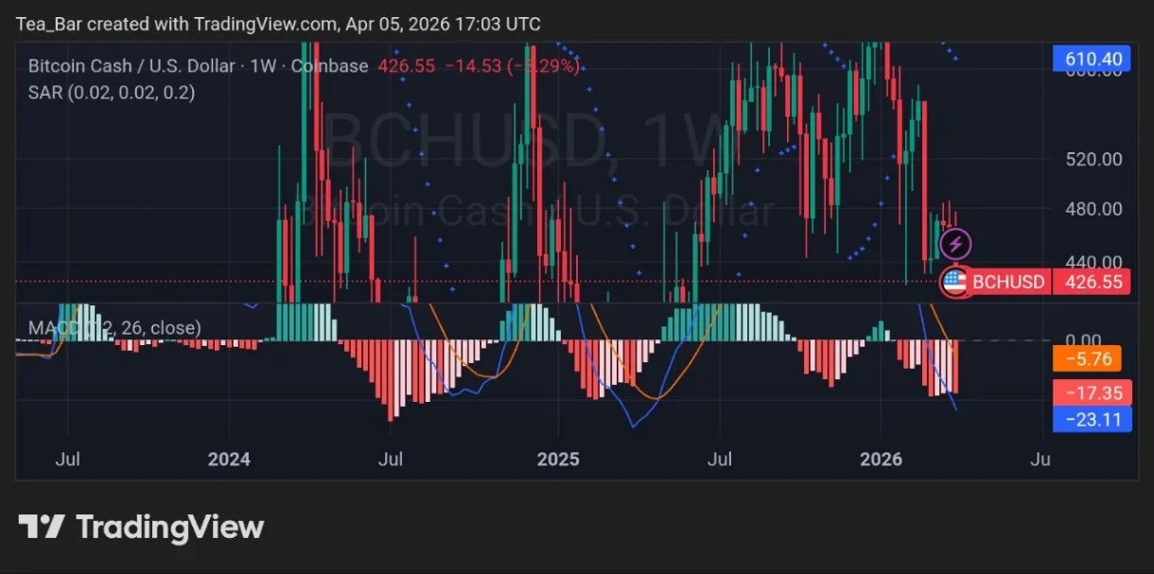Toggle visibility of the MACD (12, 26, close) indicator
Screen dimensions: 1154x574
(114, 327)
